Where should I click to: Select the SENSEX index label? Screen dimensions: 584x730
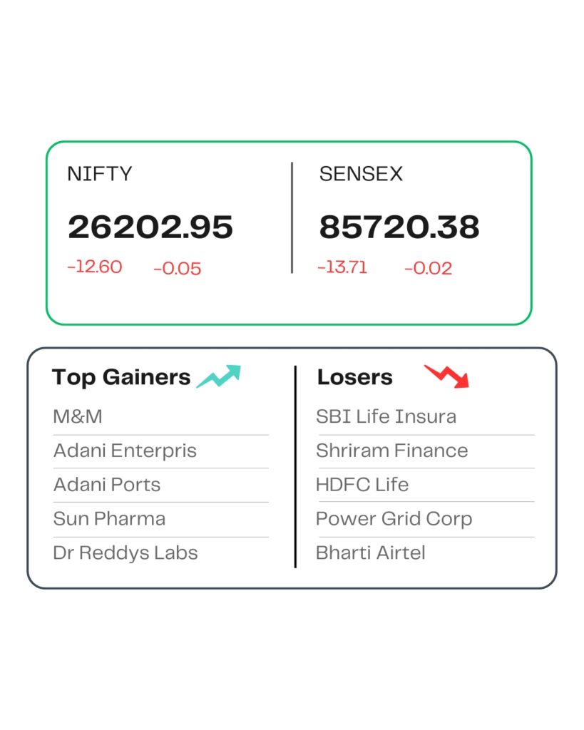point(361,174)
